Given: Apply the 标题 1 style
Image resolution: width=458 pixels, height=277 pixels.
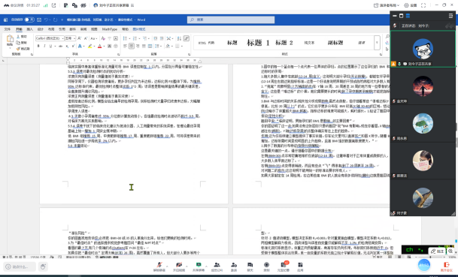Looking at the screenshot, I should click(258, 43).
